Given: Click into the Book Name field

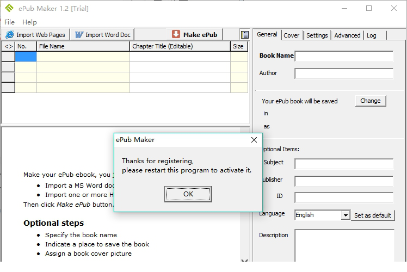Looking at the screenshot, I should (x=344, y=56).
